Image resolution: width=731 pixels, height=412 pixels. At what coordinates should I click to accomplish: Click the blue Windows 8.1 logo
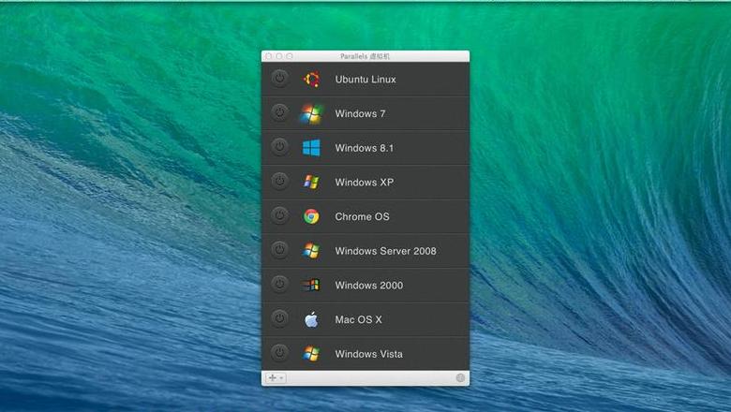tap(311, 148)
